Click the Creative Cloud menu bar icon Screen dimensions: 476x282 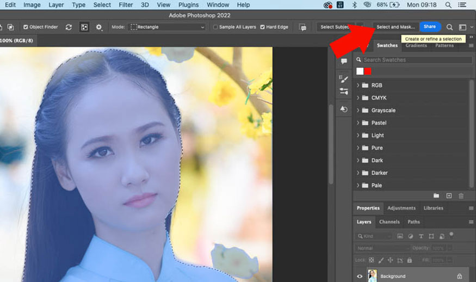pyautogui.click(x=328, y=5)
